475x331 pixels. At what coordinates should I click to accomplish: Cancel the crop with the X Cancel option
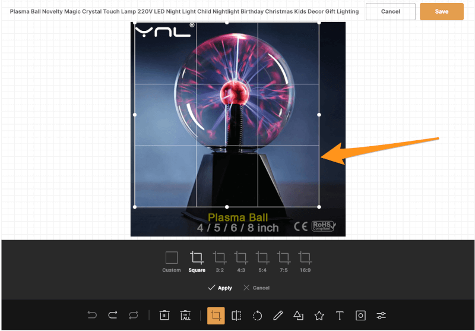(x=256, y=288)
